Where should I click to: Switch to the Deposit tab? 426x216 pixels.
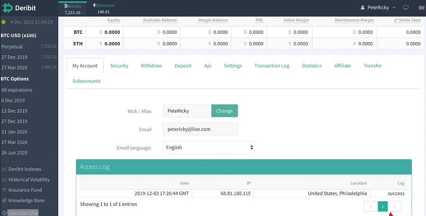(x=183, y=66)
